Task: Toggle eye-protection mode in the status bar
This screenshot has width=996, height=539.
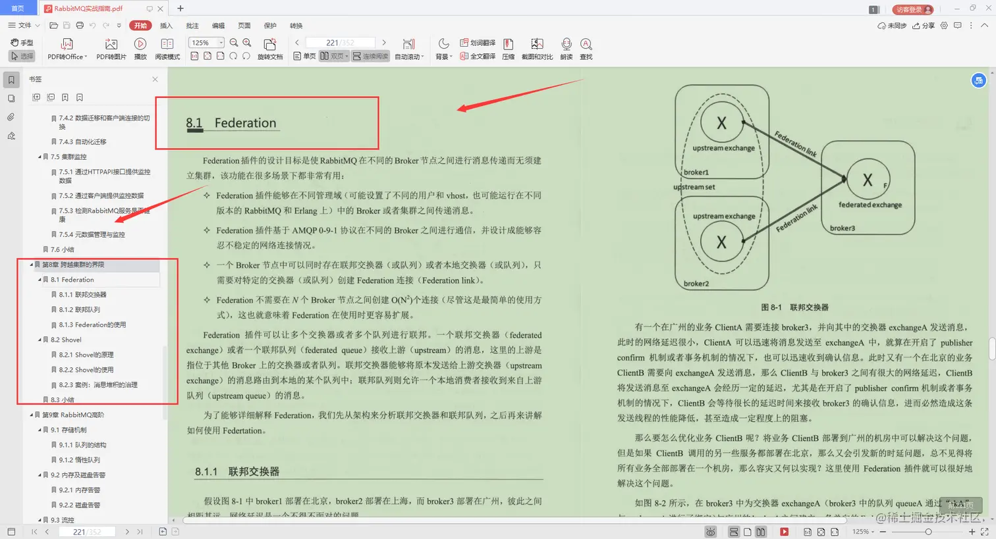Action: (x=710, y=531)
